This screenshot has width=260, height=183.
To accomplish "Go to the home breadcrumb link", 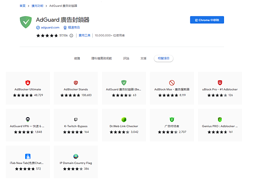I will (23, 6).
